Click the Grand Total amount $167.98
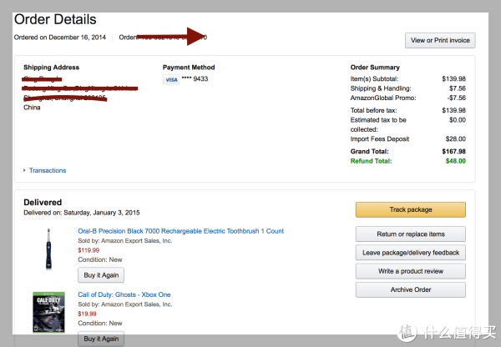Image resolution: width=501 pixels, height=347 pixels. 453,152
